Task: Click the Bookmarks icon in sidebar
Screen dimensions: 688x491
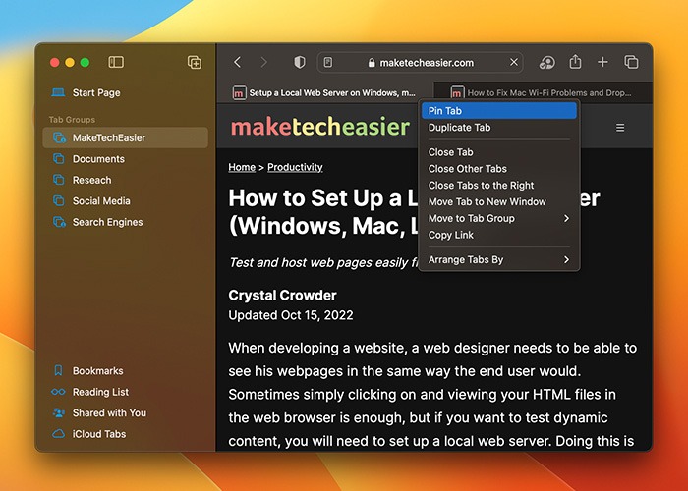Action: point(58,370)
